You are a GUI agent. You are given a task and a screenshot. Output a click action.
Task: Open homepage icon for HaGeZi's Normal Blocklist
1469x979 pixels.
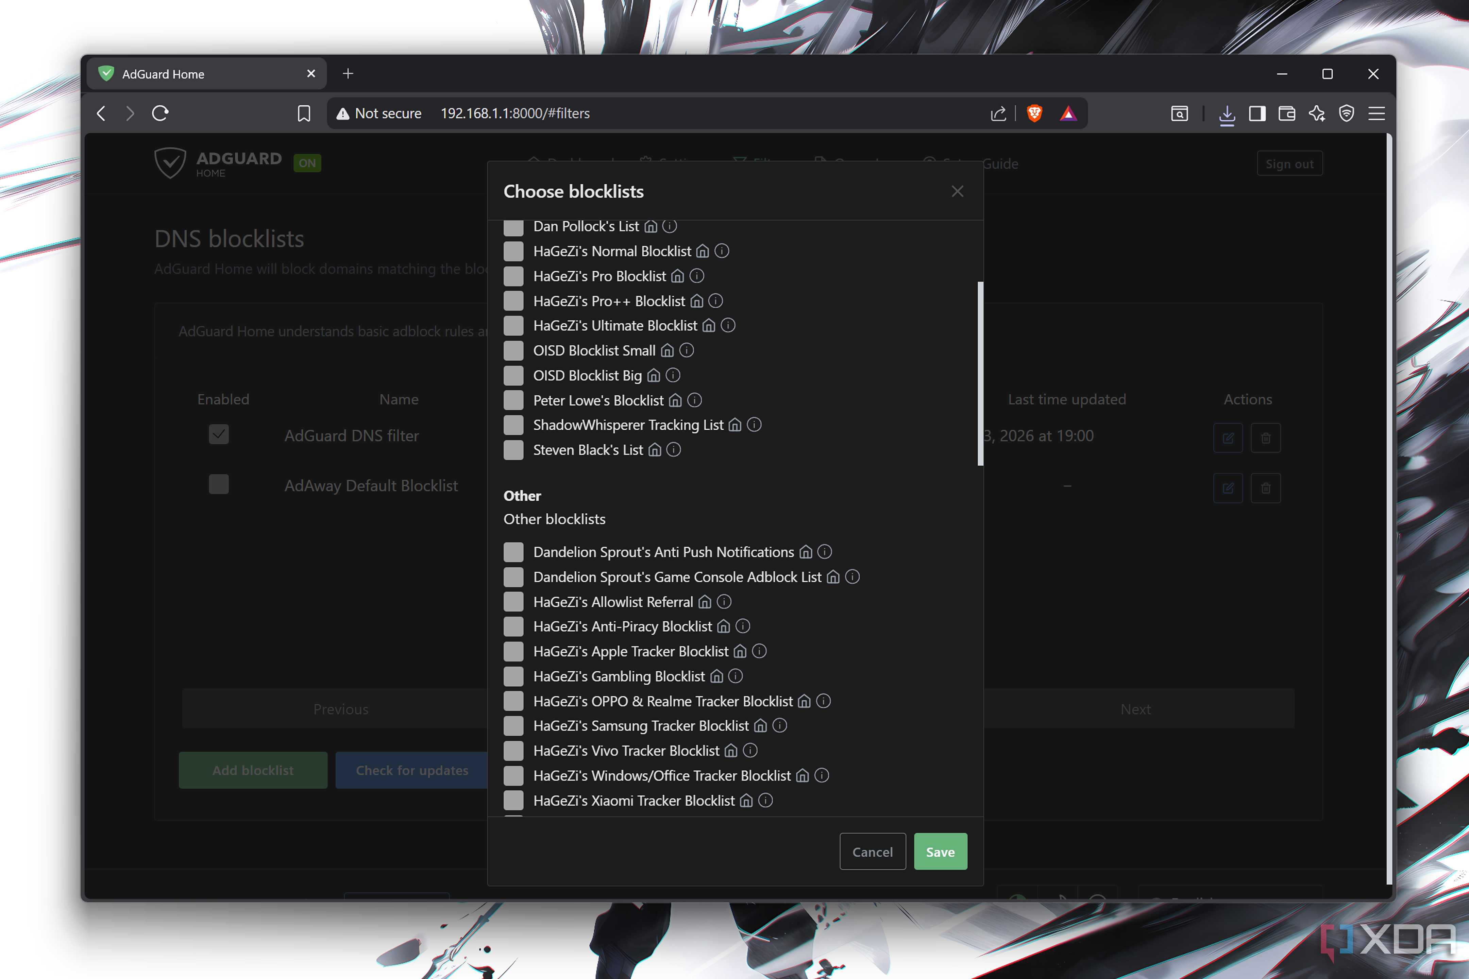coord(703,251)
